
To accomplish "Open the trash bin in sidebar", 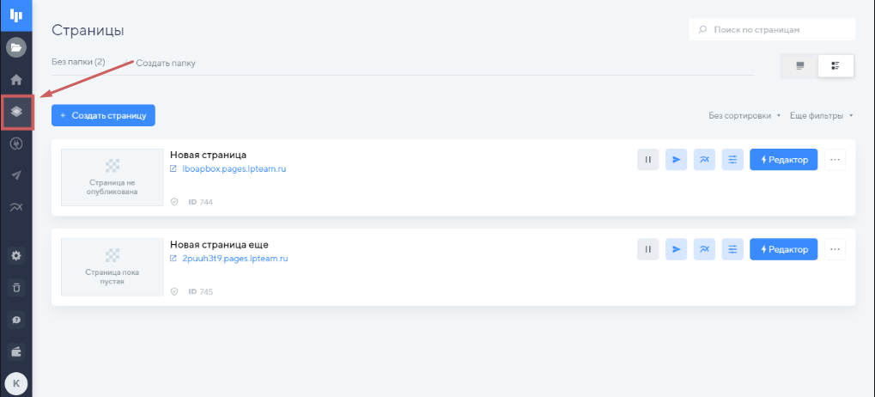I will (x=16, y=287).
